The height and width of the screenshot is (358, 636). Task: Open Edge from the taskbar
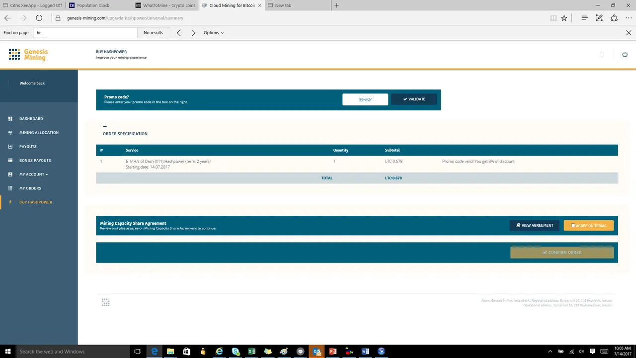[x=155, y=352]
